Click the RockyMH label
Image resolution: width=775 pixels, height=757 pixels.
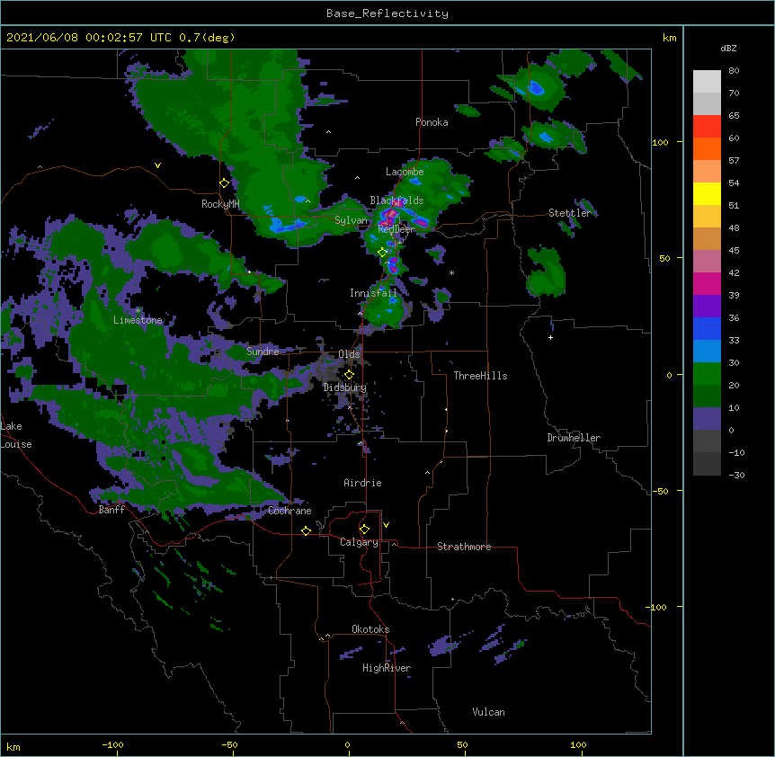[220, 204]
